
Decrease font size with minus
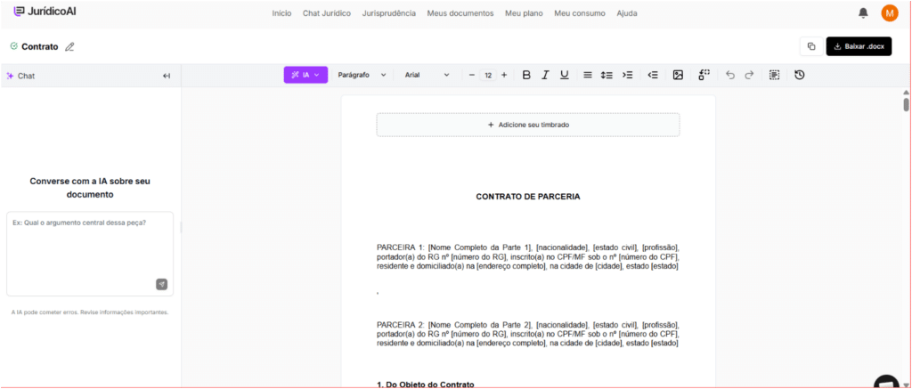(472, 75)
